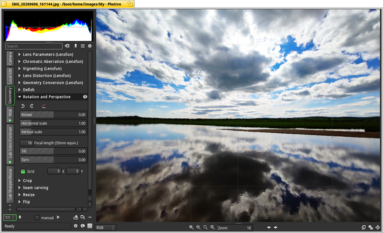Zoom in on the image
This screenshot has width=383, height=233.
191,227
